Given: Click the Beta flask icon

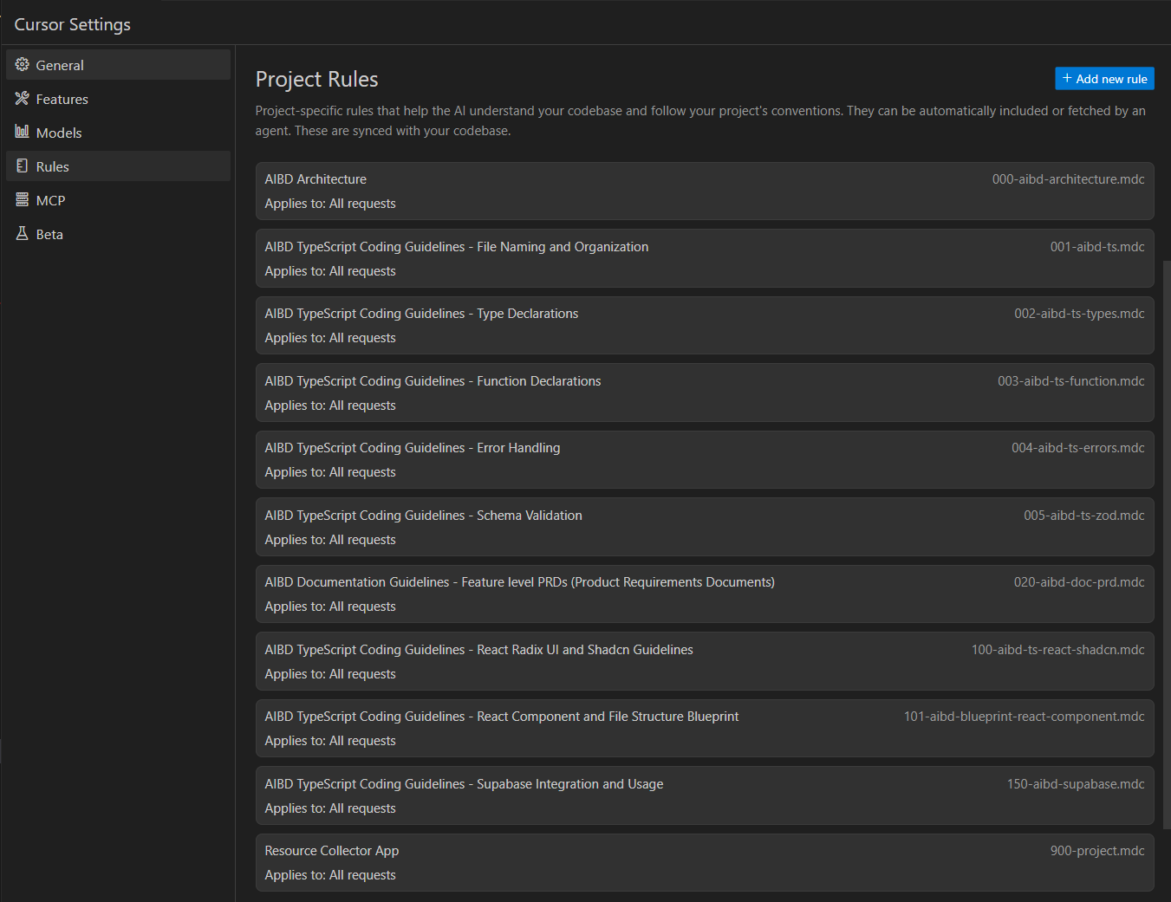Looking at the screenshot, I should point(23,234).
